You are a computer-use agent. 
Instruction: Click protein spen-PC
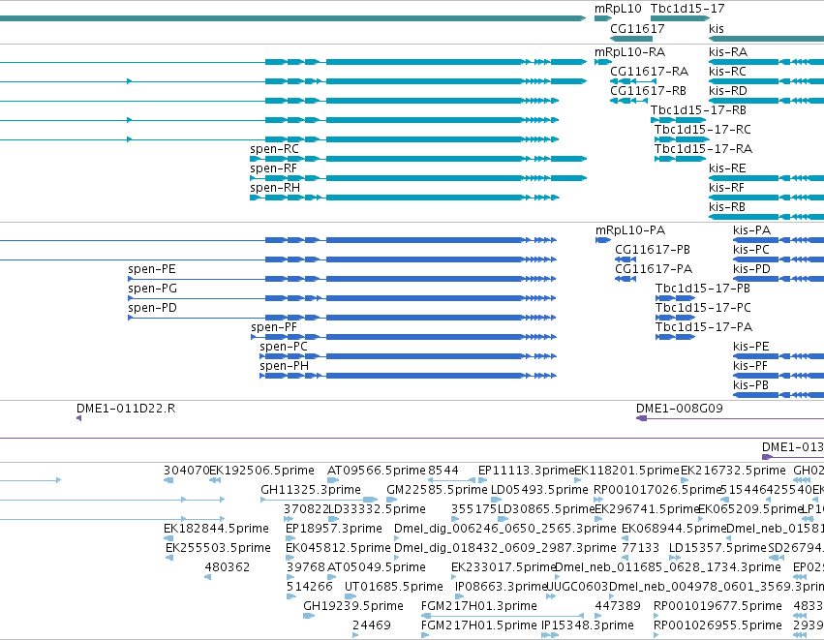coord(284,348)
